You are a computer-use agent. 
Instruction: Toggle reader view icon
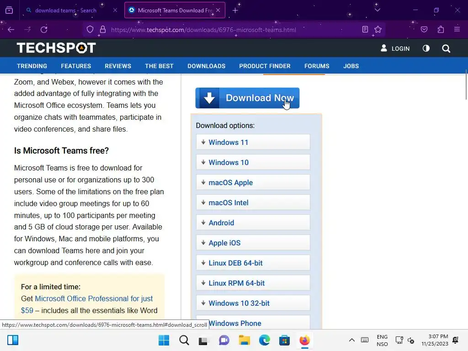pos(365,29)
